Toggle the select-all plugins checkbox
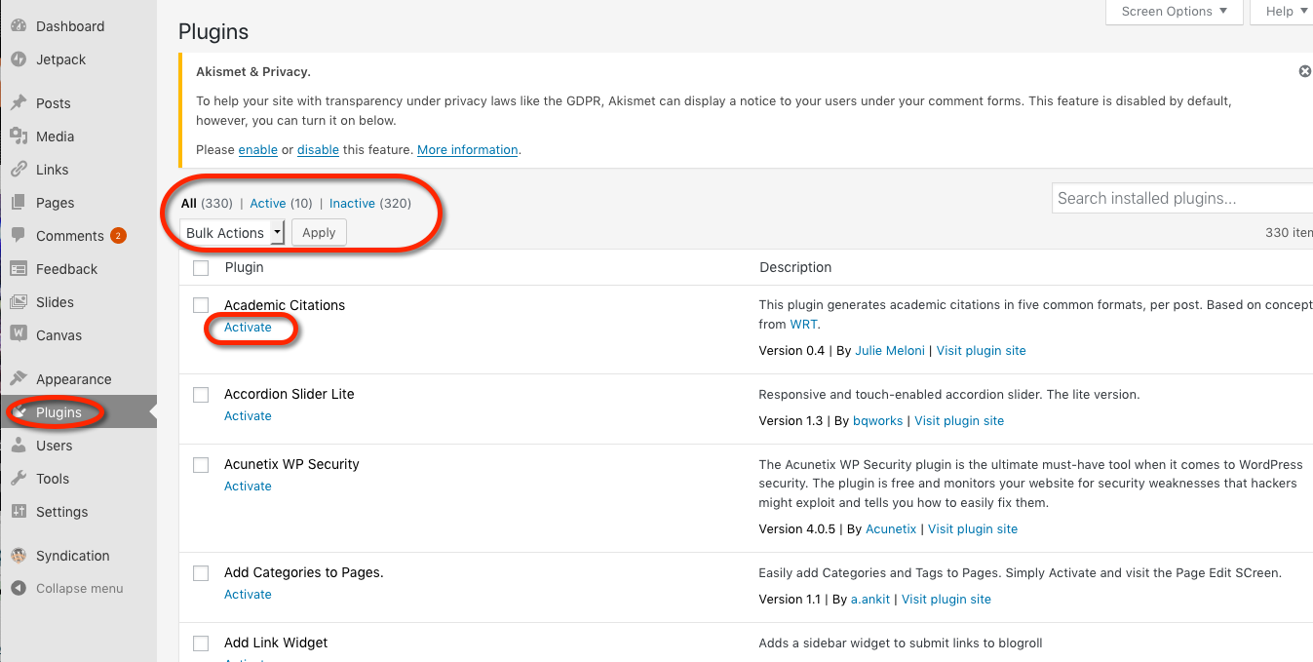The width and height of the screenshot is (1313, 662). coord(201,267)
